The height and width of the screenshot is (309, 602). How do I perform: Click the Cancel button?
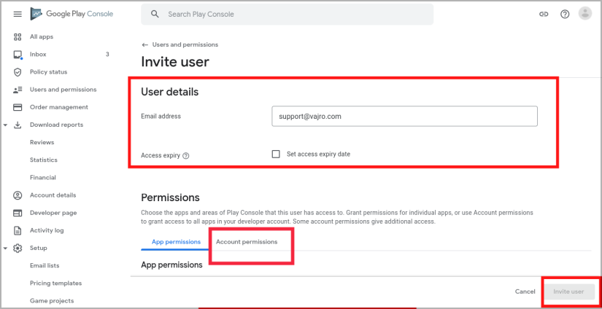point(525,292)
